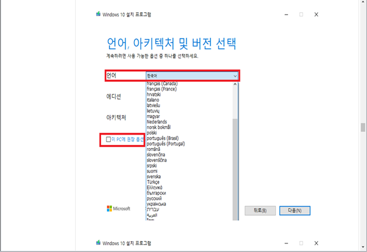
Task: Select hrvatski in the language list
Action: coord(154,94)
